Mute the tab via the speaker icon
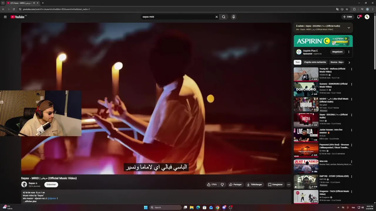 pos(34,3)
